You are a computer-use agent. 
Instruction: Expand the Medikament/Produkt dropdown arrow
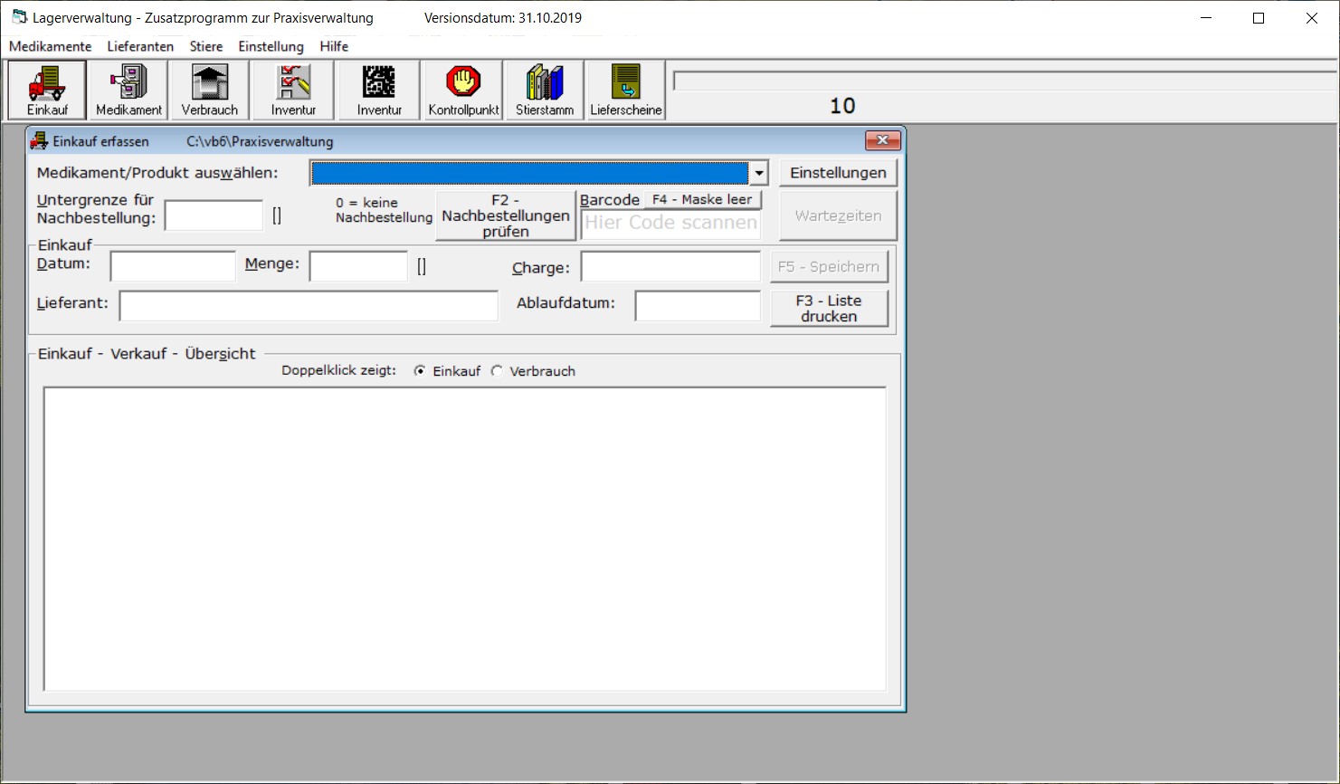tap(758, 173)
